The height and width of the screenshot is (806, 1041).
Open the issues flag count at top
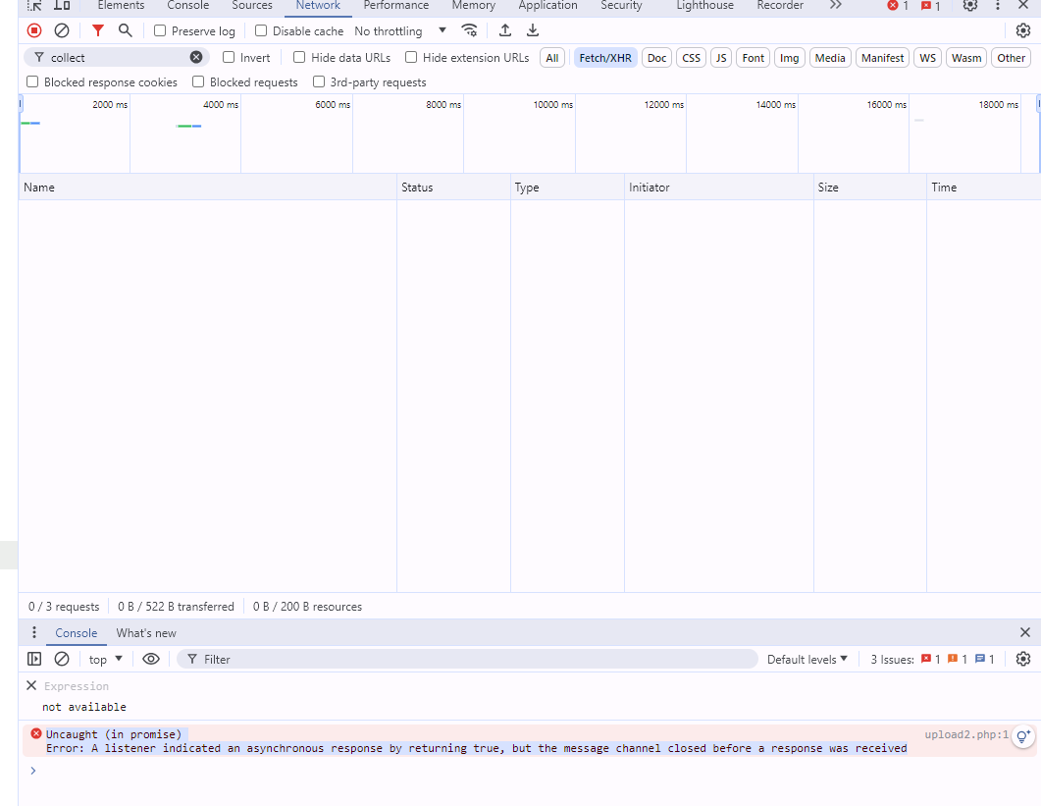point(930,5)
